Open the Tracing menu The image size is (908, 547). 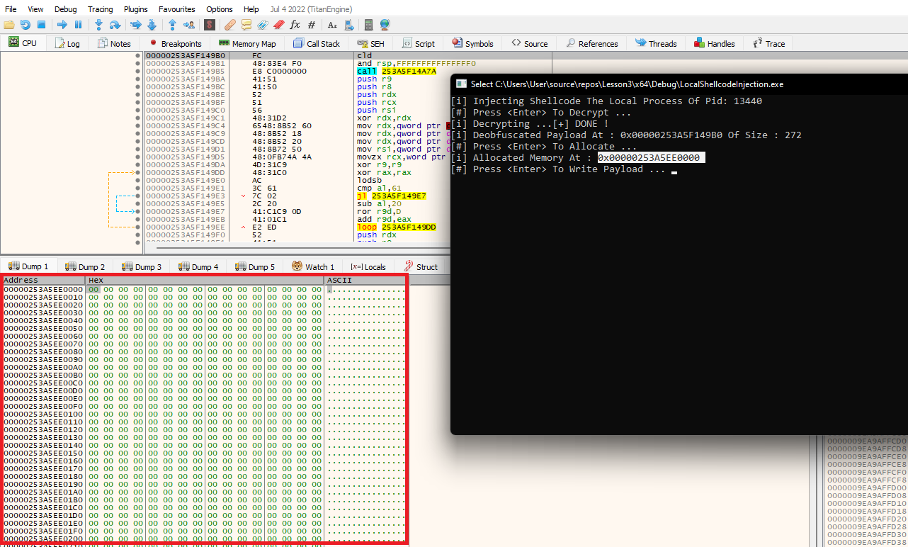[100, 9]
